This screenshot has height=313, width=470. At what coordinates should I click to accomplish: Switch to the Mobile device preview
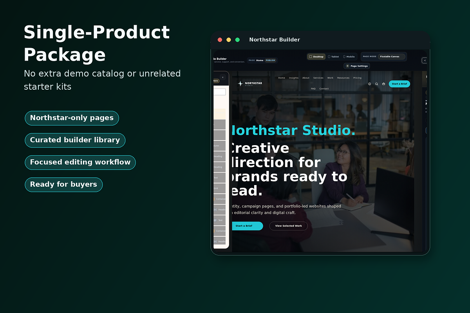[349, 57]
